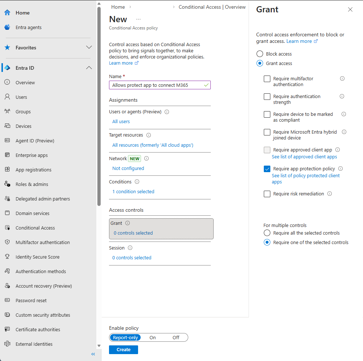Open App registrations icon
This screenshot has width=363, height=361.
click(x=7, y=170)
